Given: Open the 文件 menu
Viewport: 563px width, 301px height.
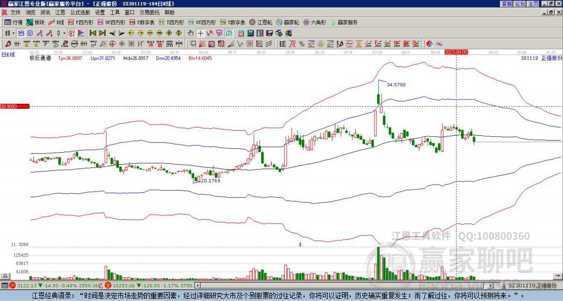Looking at the screenshot, I should (x=15, y=13).
